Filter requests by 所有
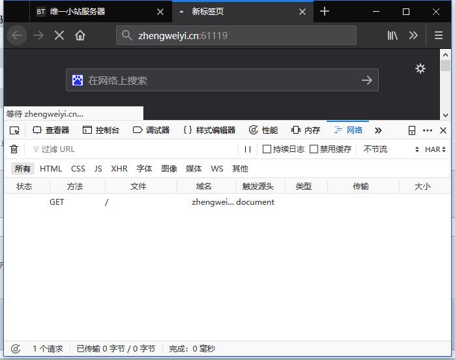455x360 pixels. [23, 169]
